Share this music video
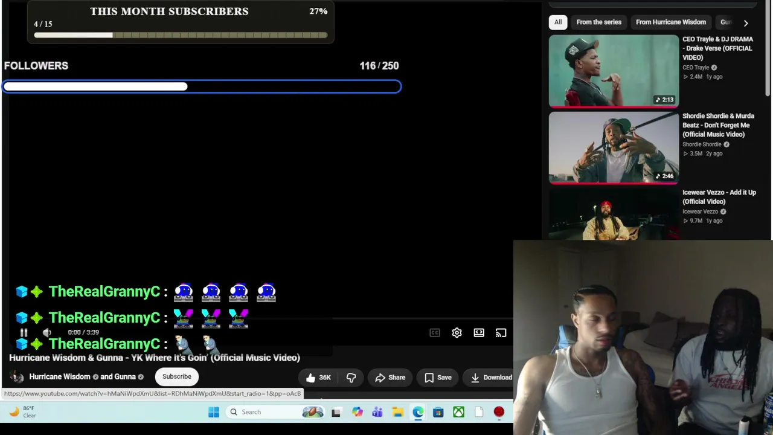The width and height of the screenshot is (773, 435). [x=390, y=378]
